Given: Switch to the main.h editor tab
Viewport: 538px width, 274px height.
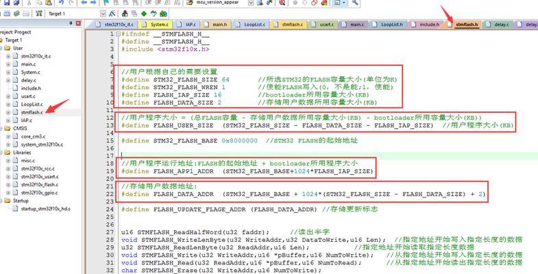Looking at the screenshot, I should (x=216, y=25).
